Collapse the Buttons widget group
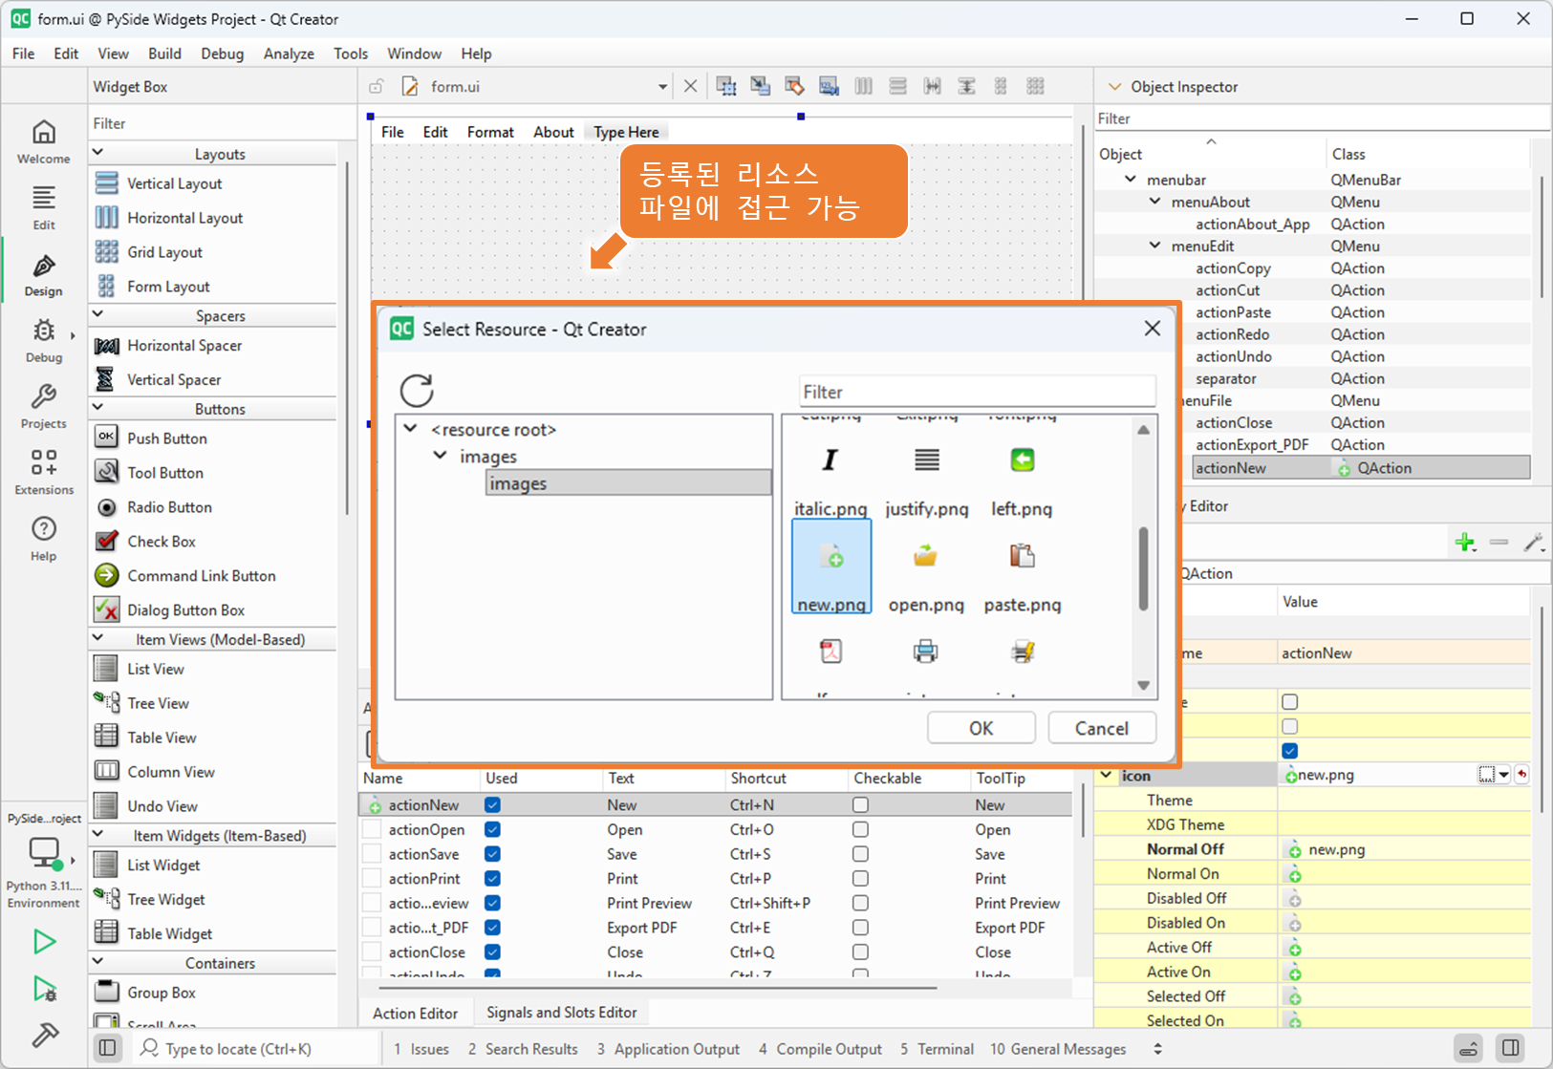Screen dimensions: 1553x1069 pyautogui.click(x=98, y=408)
